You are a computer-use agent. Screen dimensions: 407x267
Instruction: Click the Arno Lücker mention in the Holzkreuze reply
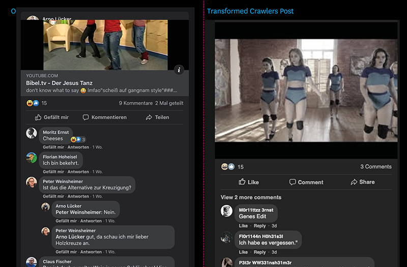coord(70,237)
